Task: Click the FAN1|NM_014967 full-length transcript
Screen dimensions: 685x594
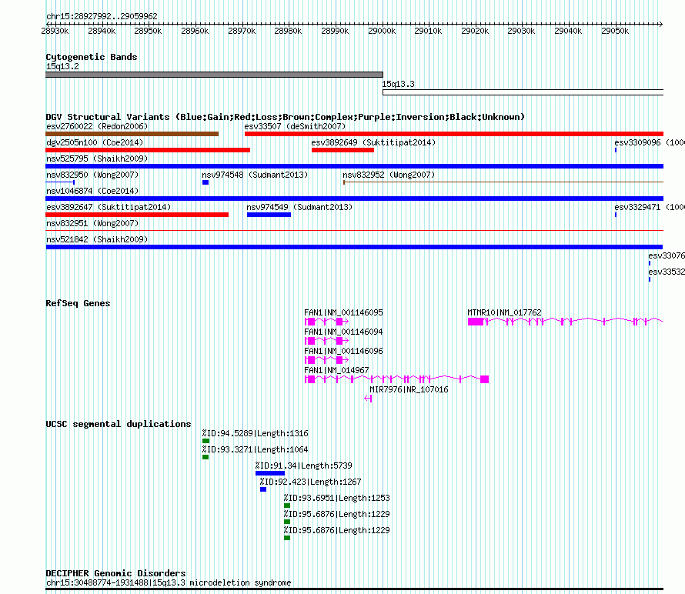Action: pos(396,379)
